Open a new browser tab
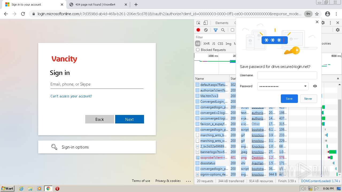Screen dimensions: 342x192 coord(136,5)
